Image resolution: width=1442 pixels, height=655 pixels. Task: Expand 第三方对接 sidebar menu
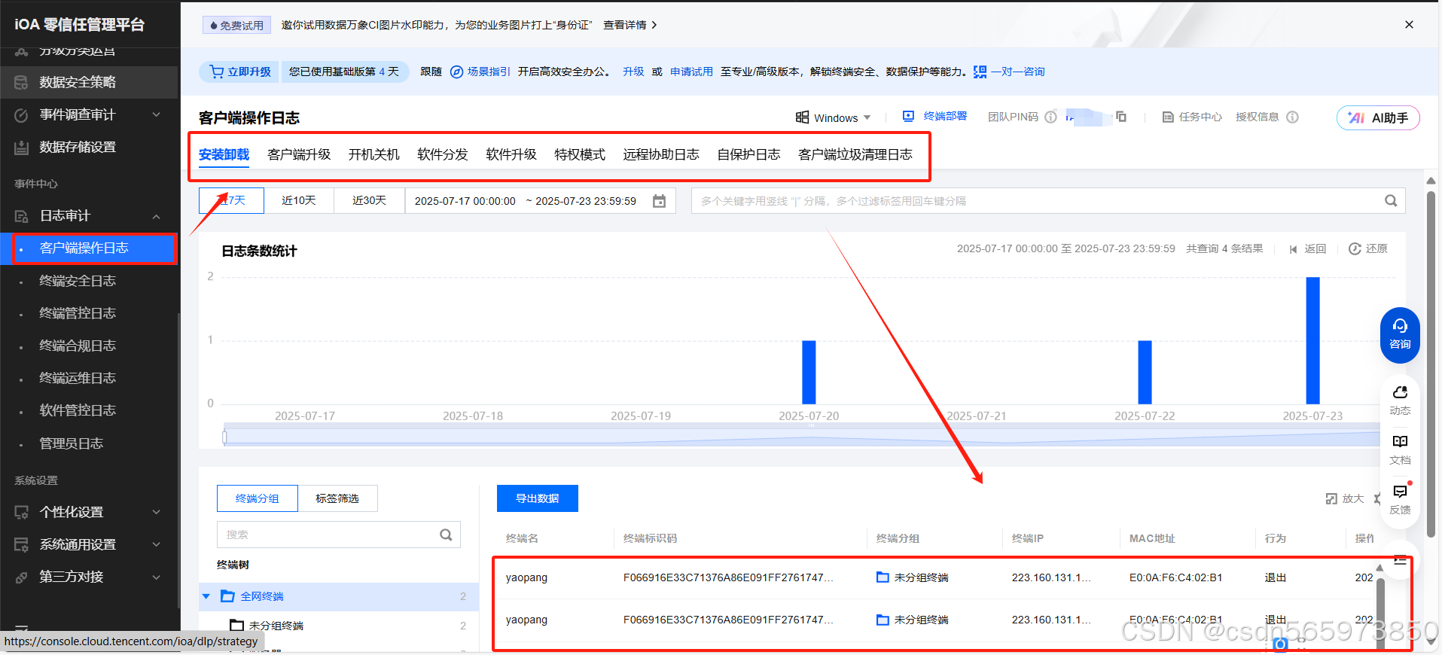point(89,577)
